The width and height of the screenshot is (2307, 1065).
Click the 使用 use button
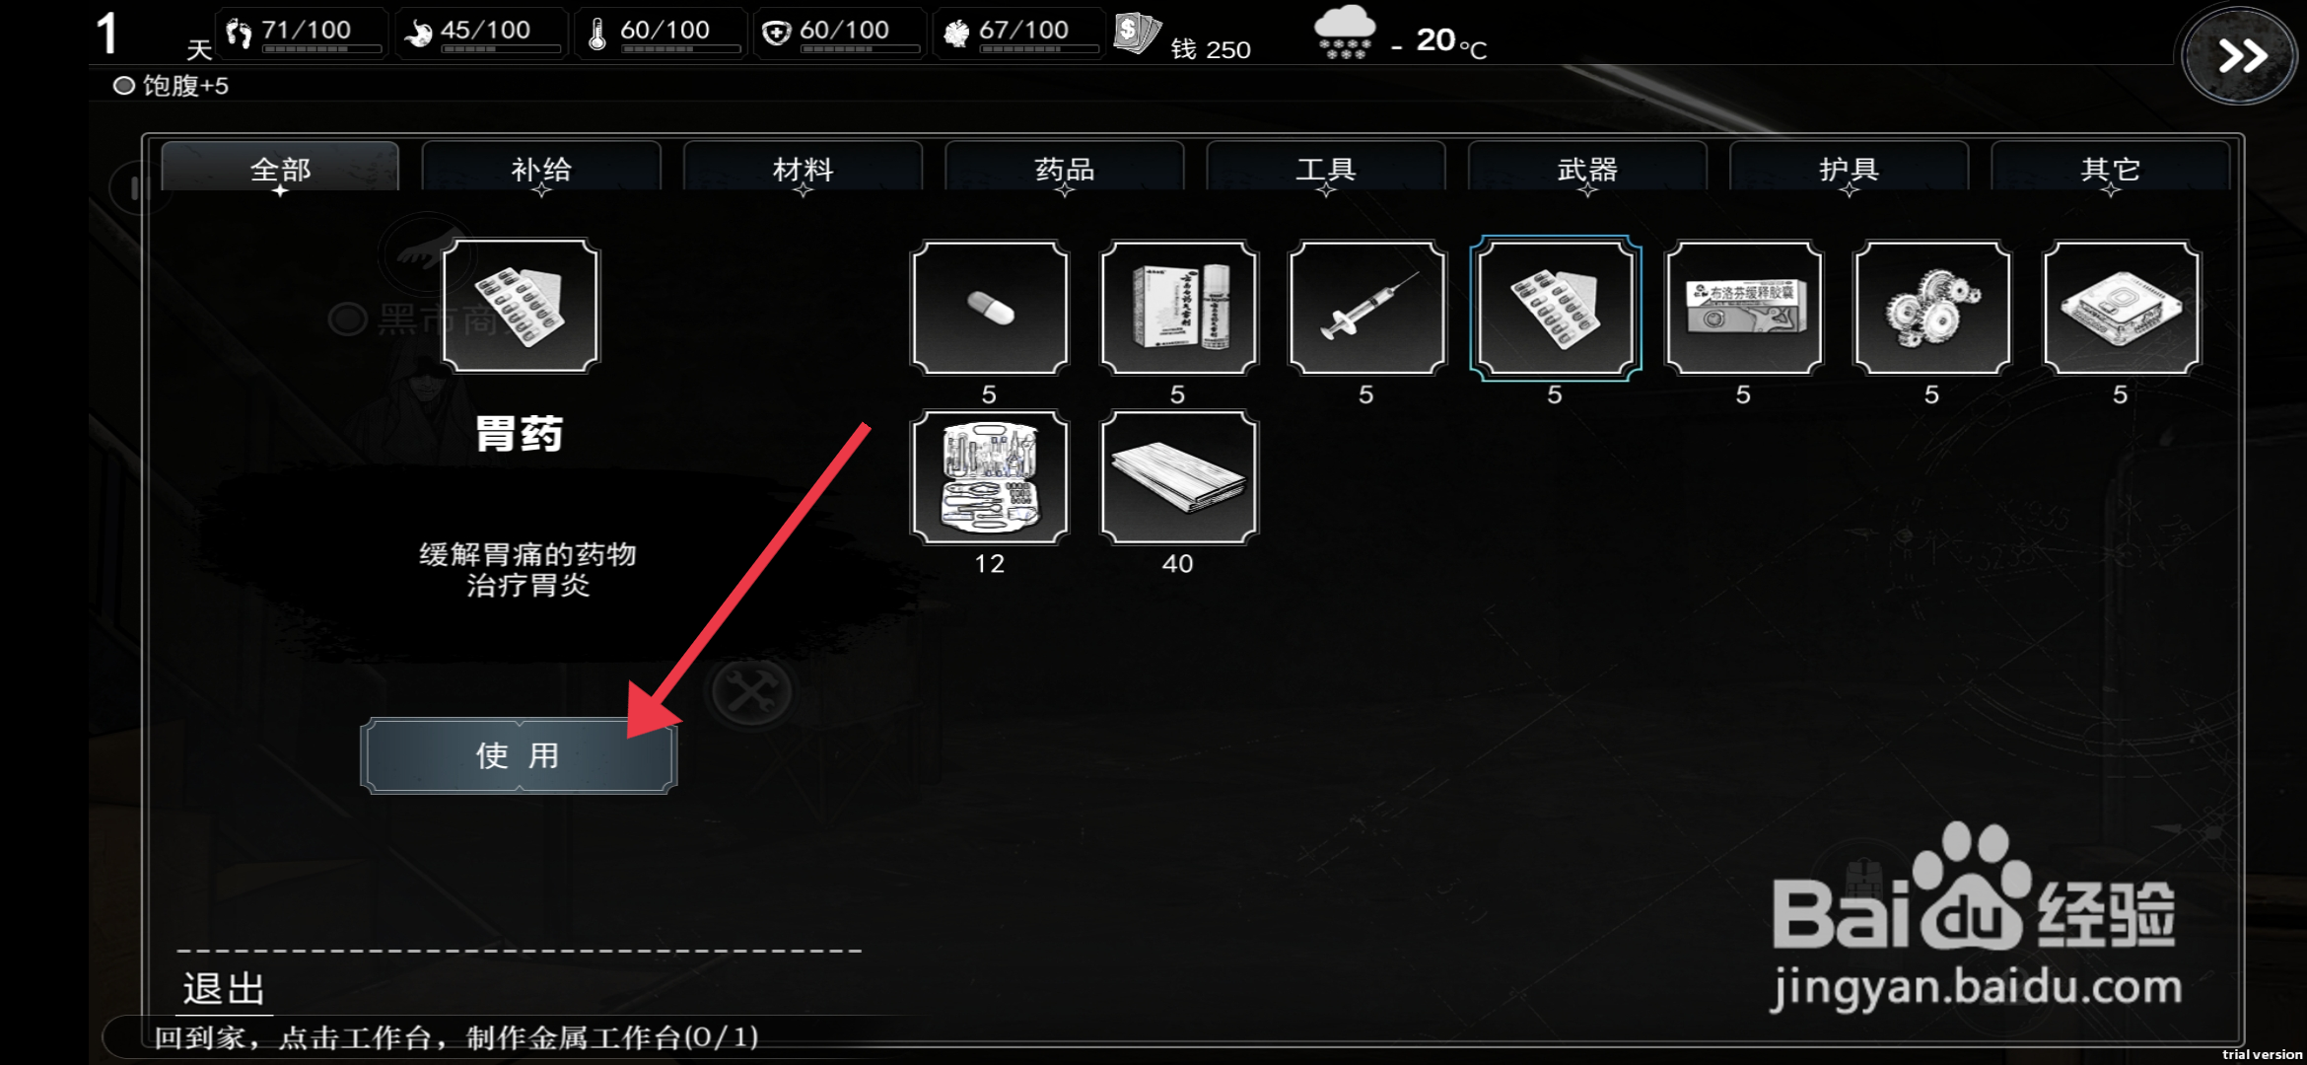(519, 755)
